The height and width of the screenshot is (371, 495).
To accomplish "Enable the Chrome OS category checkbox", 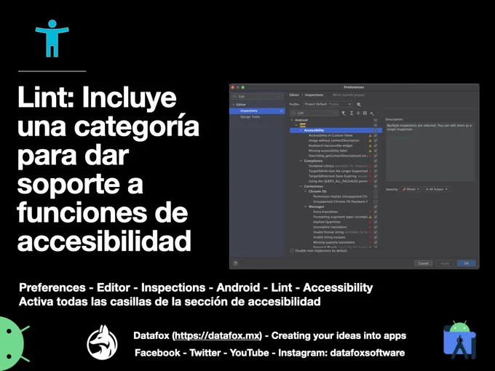I will point(376,191).
